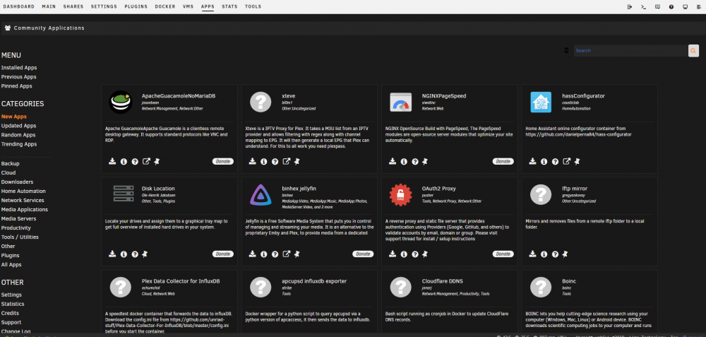
Task: Switch to the PLUGINS tab
Action: click(136, 7)
